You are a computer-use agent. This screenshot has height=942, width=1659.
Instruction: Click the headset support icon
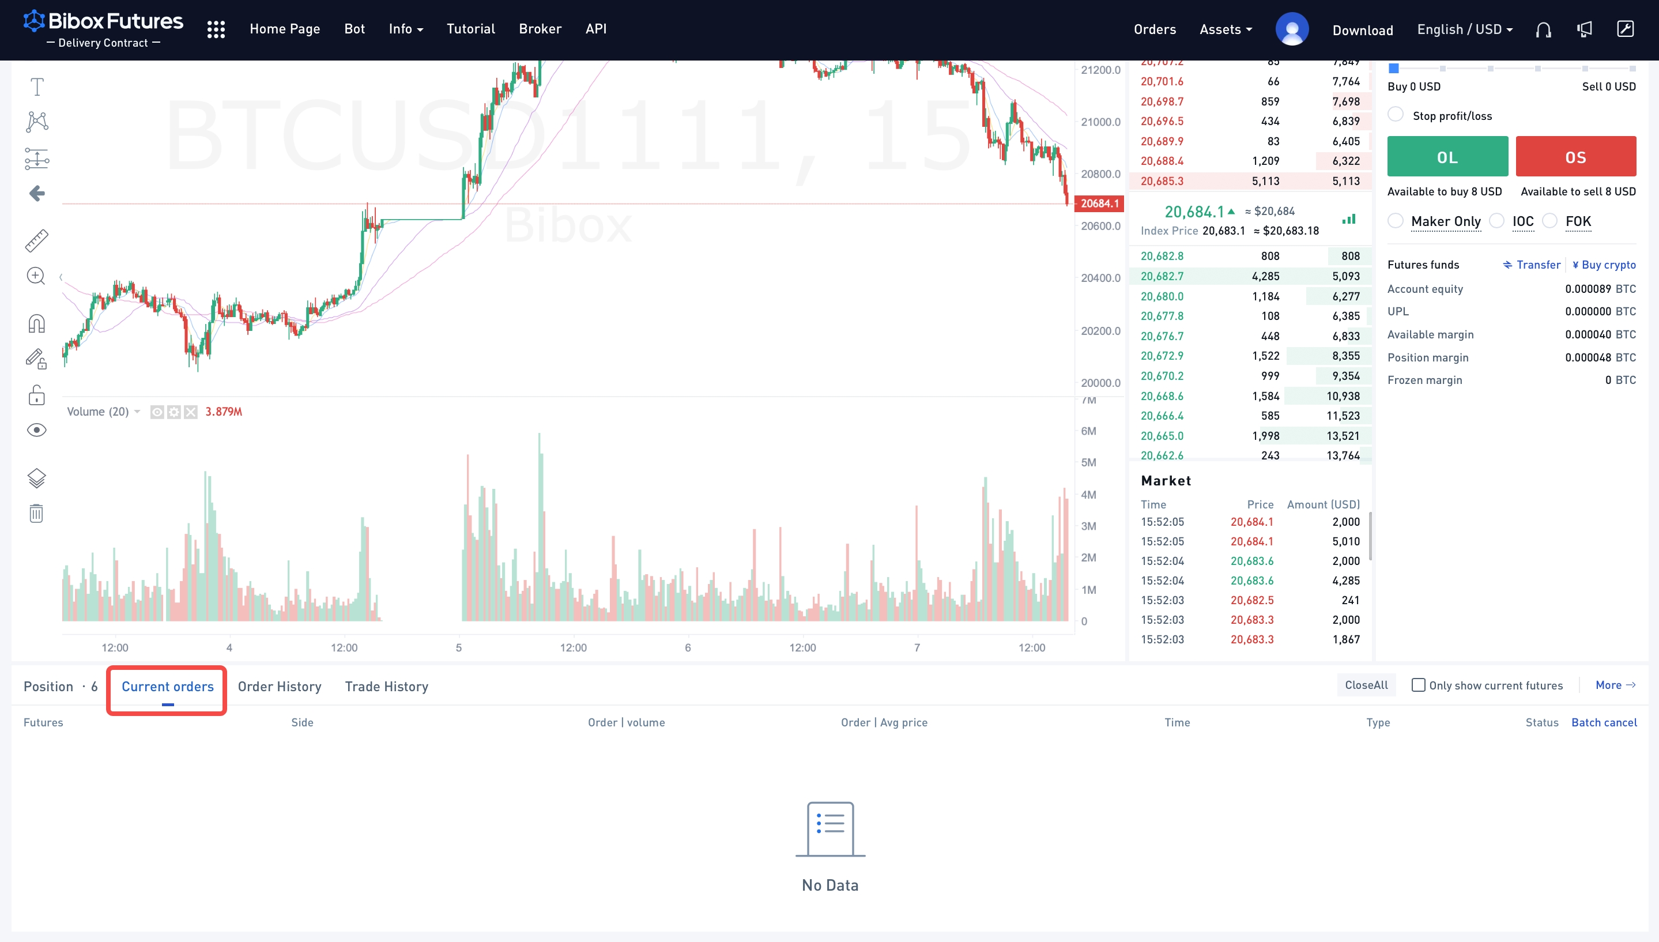1543,30
